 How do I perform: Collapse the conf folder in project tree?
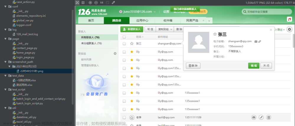click(x=5, y=6)
